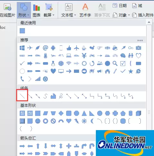Viewport: 154px width, 156px height.
Task: Select the thumbs-up shape
Action: pos(69,48)
